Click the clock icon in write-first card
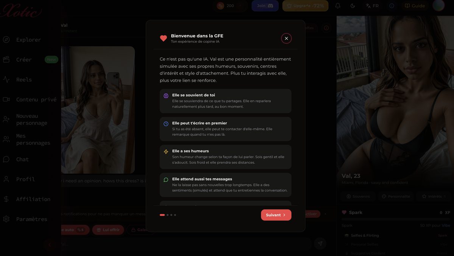454x256 pixels. (x=166, y=124)
